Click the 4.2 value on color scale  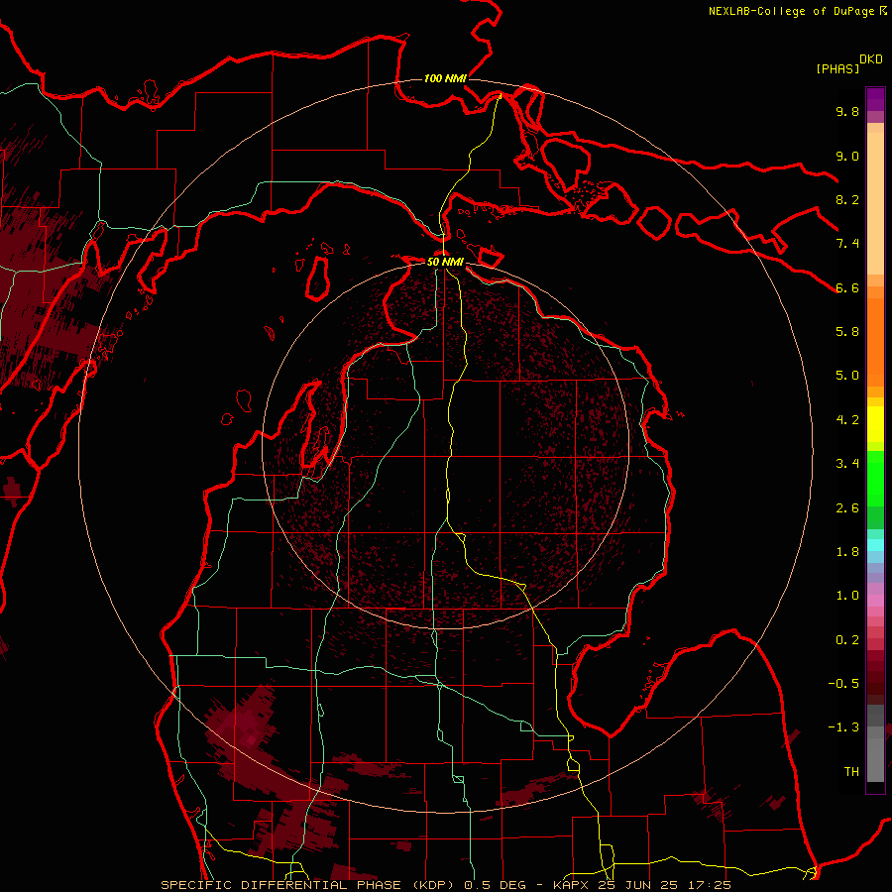tap(847, 420)
